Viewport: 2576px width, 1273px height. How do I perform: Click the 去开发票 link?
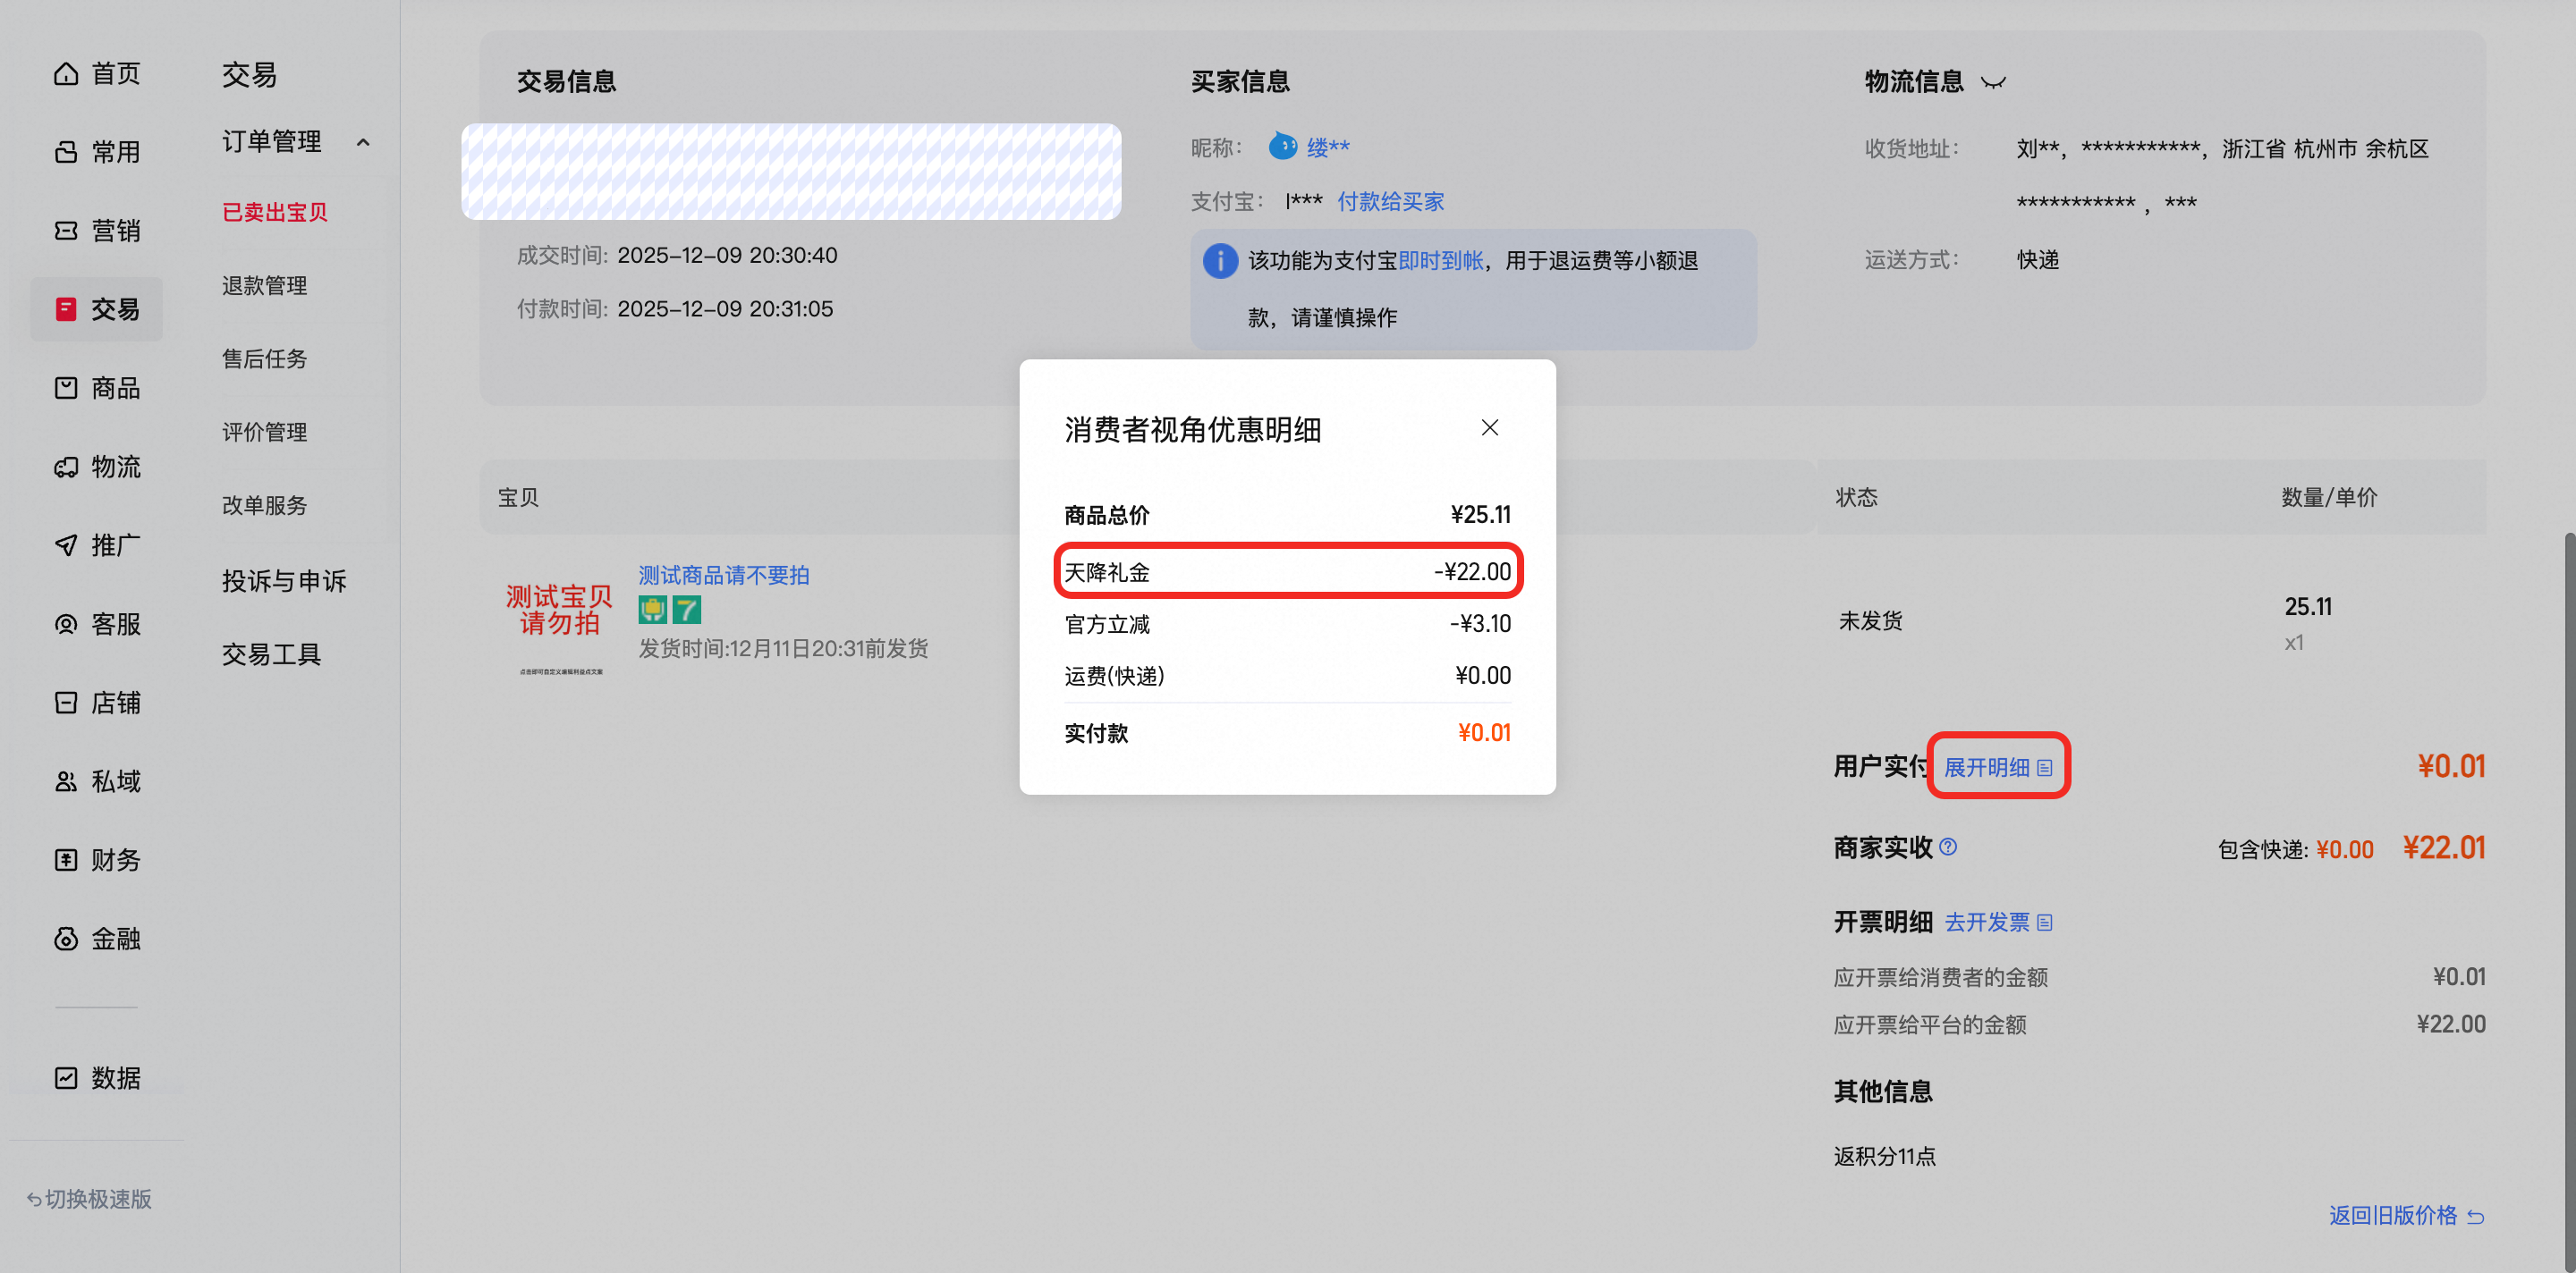click(x=1987, y=923)
